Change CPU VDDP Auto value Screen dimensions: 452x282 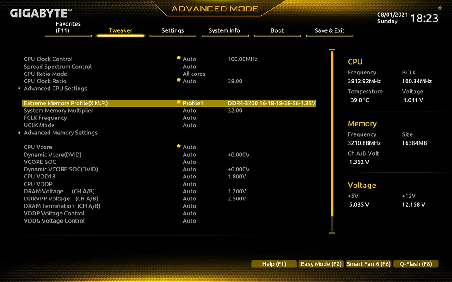click(x=189, y=184)
